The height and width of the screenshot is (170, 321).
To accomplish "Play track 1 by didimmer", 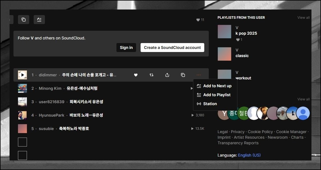I will click(22, 75).
